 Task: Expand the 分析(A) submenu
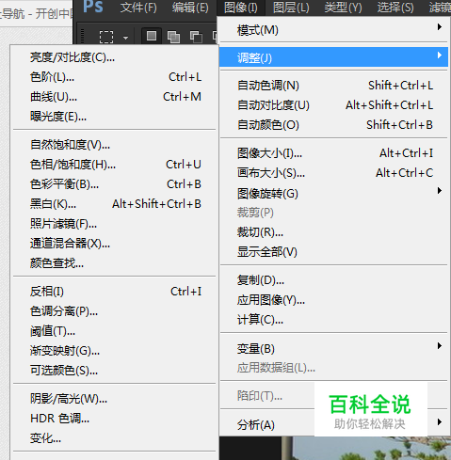click(x=333, y=425)
